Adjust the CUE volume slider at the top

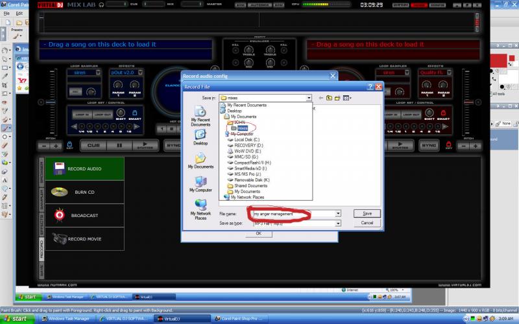[x=118, y=5]
